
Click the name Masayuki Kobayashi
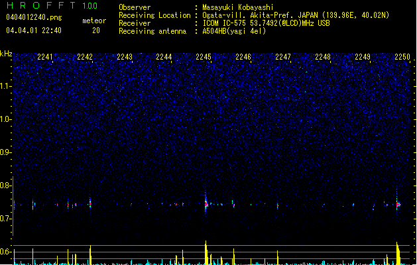point(237,7)
